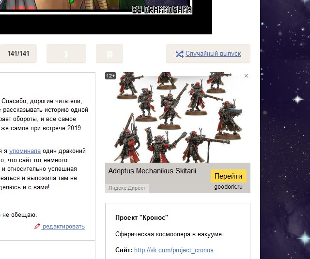Click the Сферическая космоопера в вакууме description
Image resolution: width=310 pixels, height=259 pixels.
click(169, 234)
